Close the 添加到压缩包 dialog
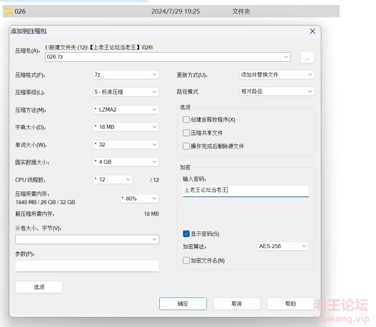Screen dimensions: 376x327 coord(313,31)
